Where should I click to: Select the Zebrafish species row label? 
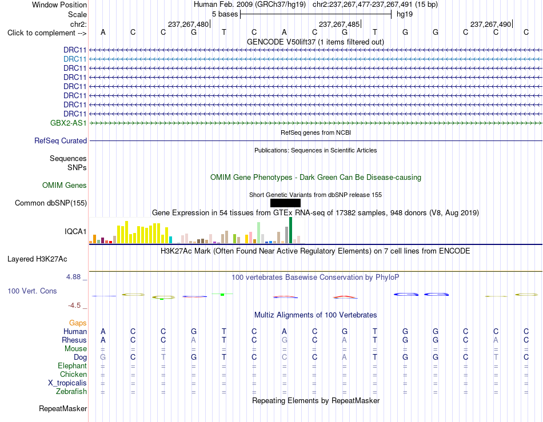coord(71,392)
